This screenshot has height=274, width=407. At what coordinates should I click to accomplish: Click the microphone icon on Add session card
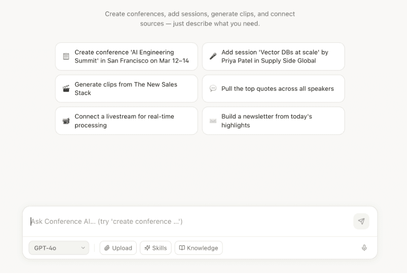[213, 57]
